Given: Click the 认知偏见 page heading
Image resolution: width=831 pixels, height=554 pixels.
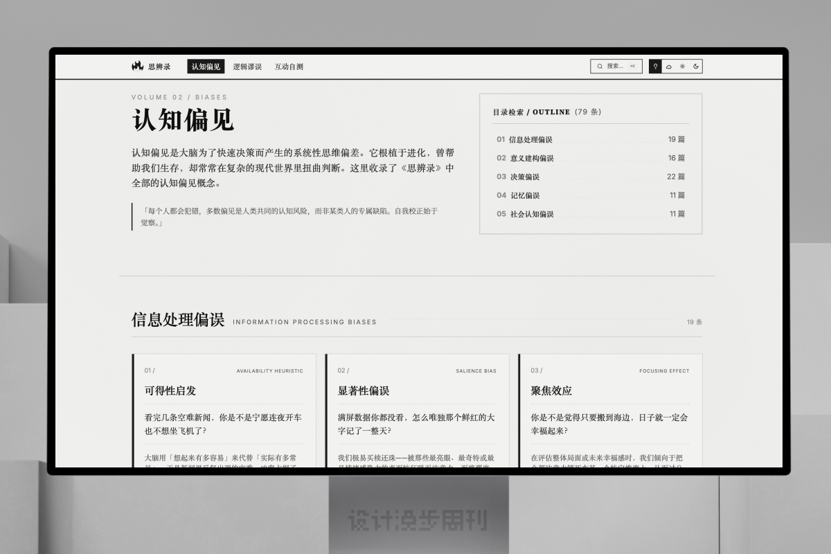Looking at the screenshot, I should (x=183, y=120).
